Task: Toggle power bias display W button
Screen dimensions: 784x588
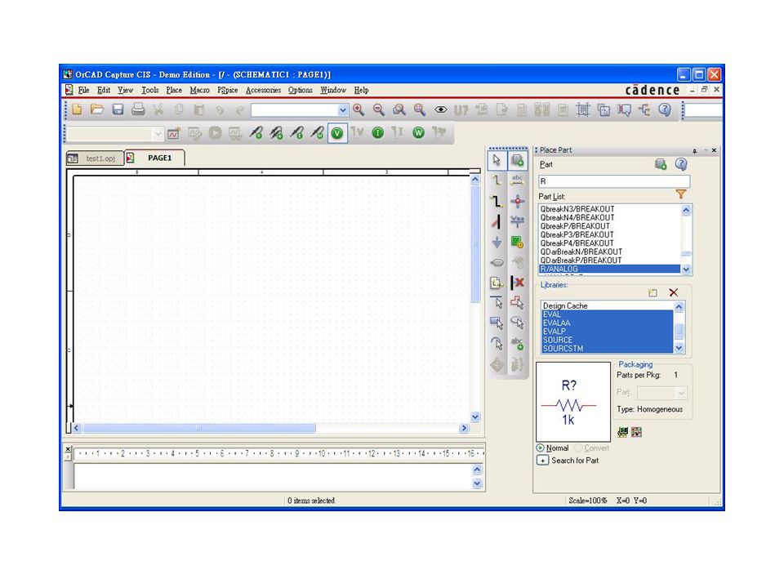Action: pos(418,133)
